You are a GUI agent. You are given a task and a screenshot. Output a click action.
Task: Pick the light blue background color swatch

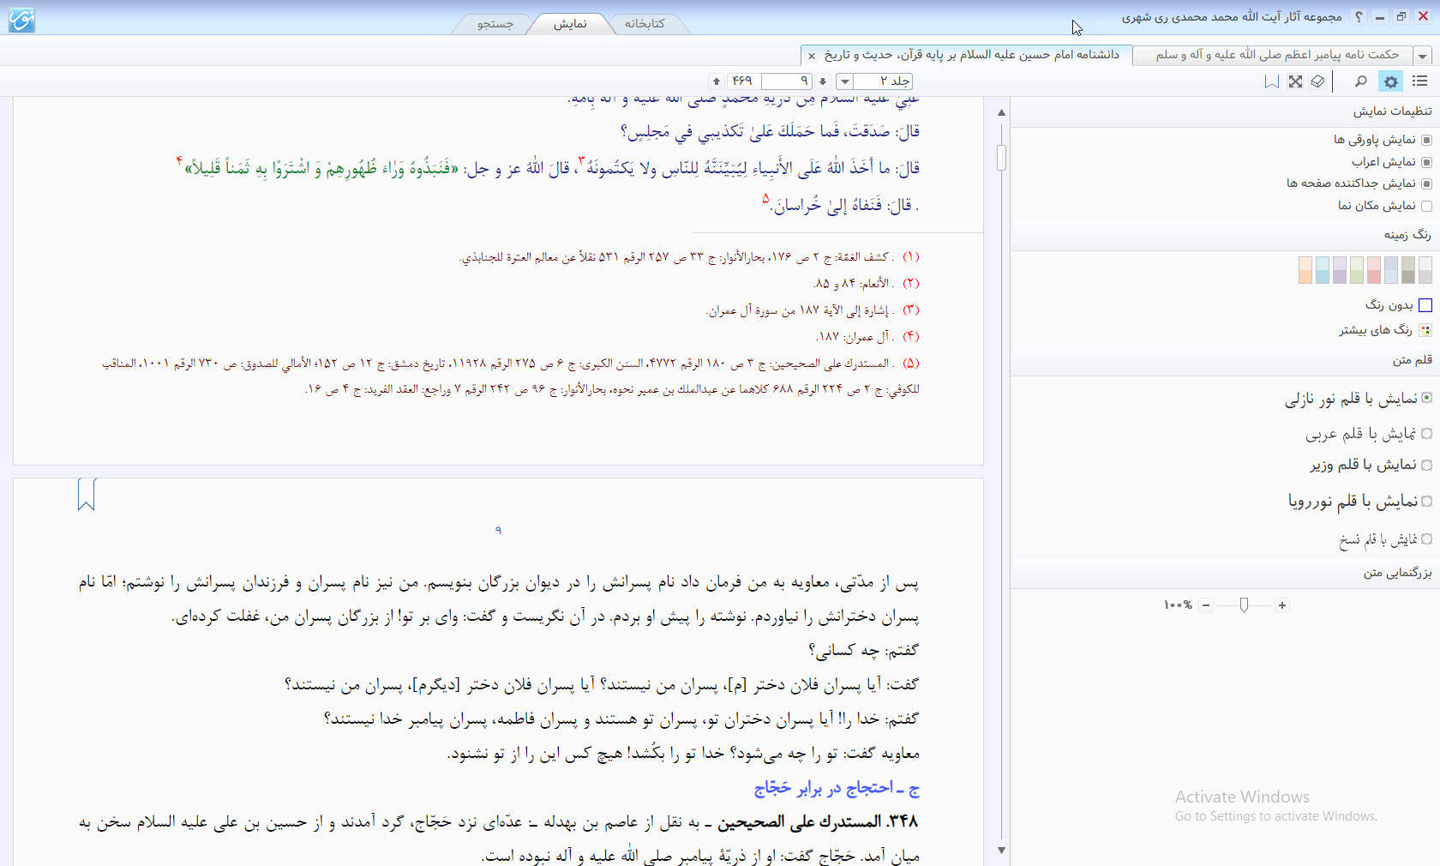[1323, 270]
